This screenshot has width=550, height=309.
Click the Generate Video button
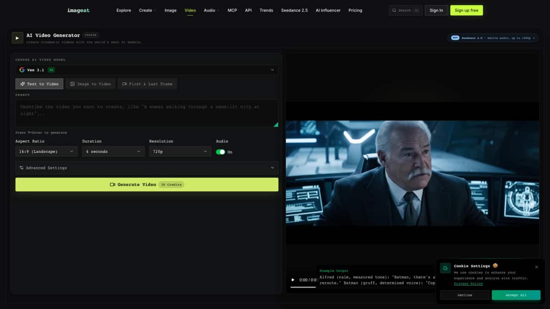click(x=147, y=184)
